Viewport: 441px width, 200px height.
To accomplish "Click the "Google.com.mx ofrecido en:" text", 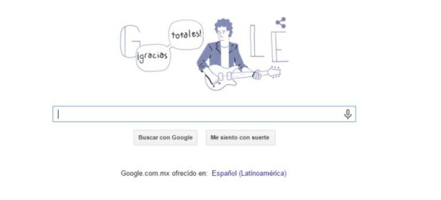I will click(x=164, y=173).
